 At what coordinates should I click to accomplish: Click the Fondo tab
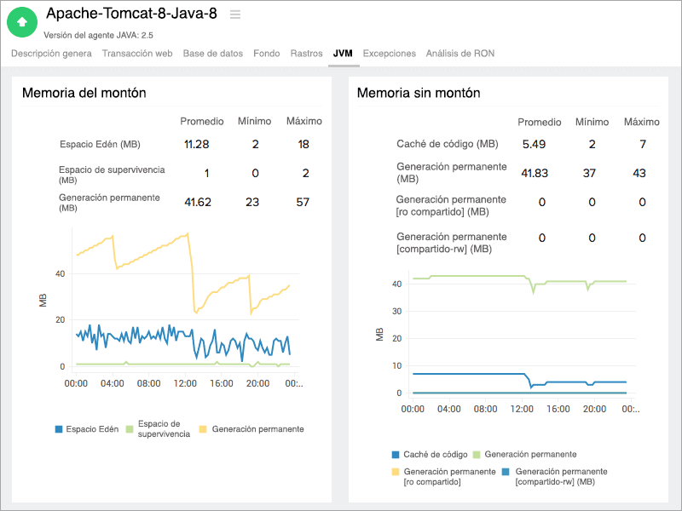[267, 53]
